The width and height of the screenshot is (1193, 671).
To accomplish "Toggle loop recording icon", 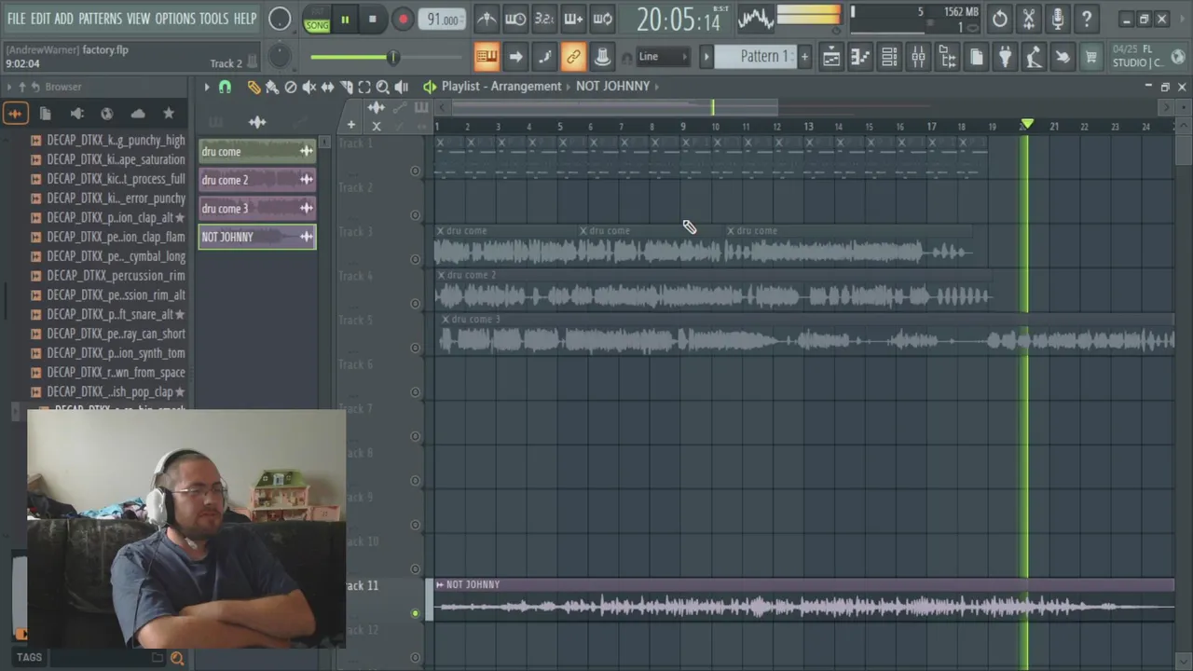I will [x=602, y=19].
